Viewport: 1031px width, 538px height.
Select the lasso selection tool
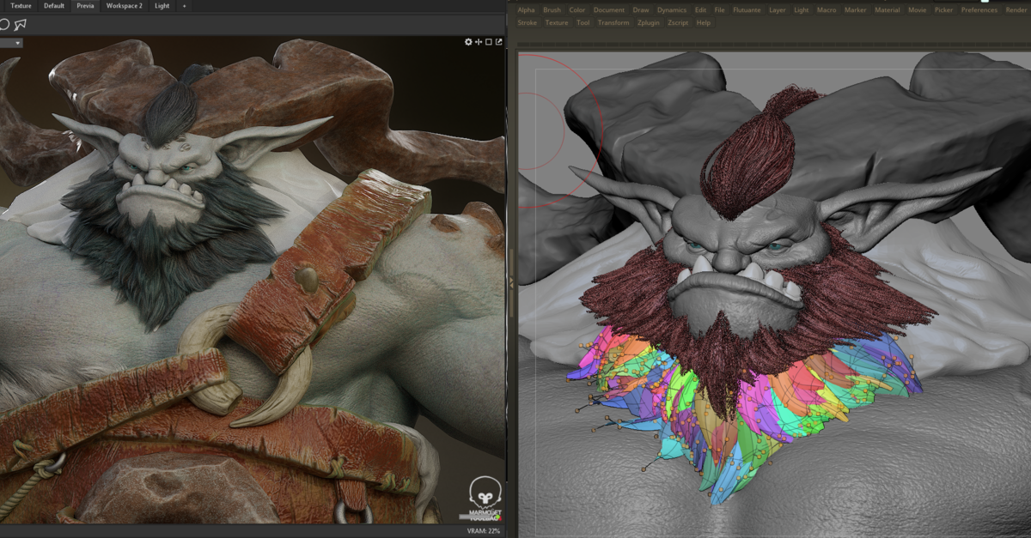(20, 24)
